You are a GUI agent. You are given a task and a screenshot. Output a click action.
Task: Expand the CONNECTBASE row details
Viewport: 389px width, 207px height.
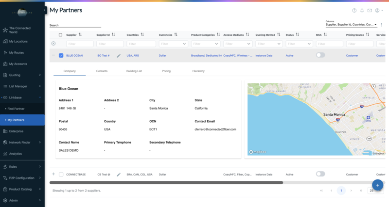click(x=53, y=174)
